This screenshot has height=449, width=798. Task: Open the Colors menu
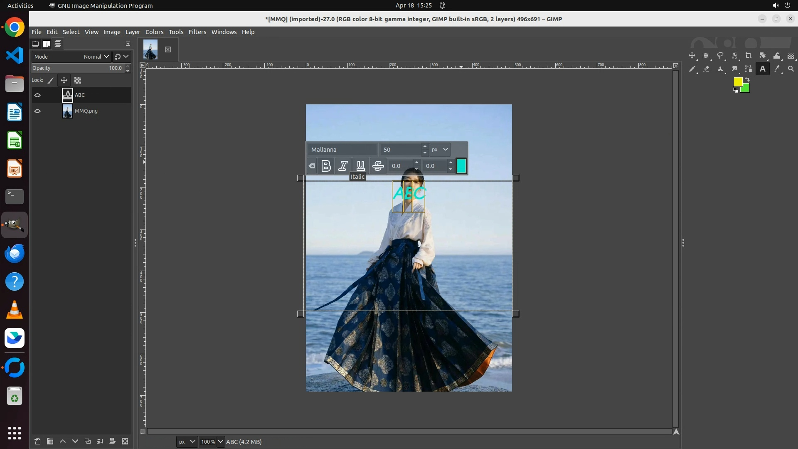tap(154, 32)
